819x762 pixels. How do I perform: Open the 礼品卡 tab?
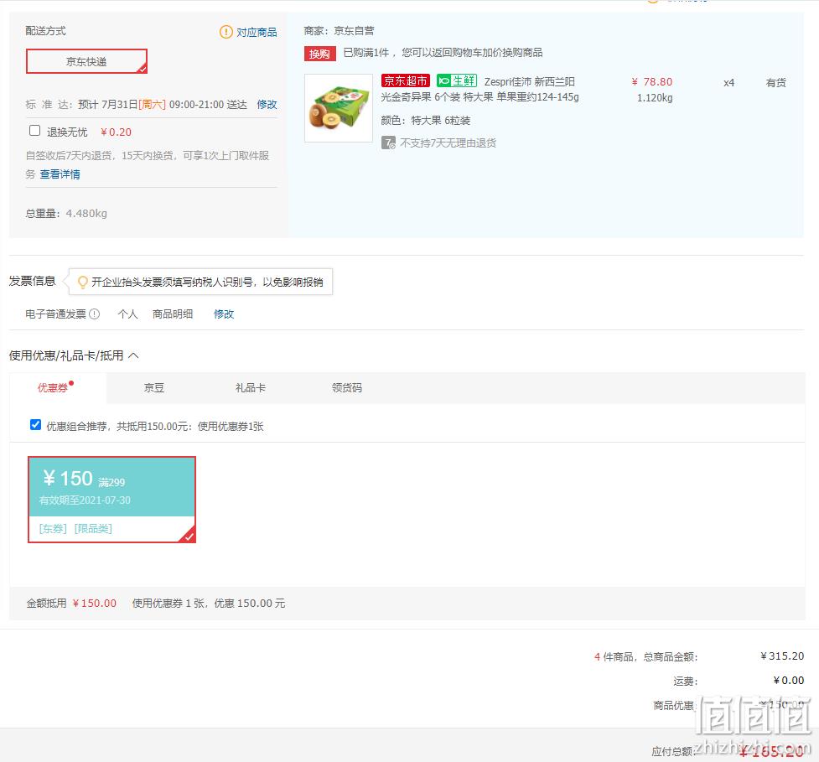coord(250,387)
